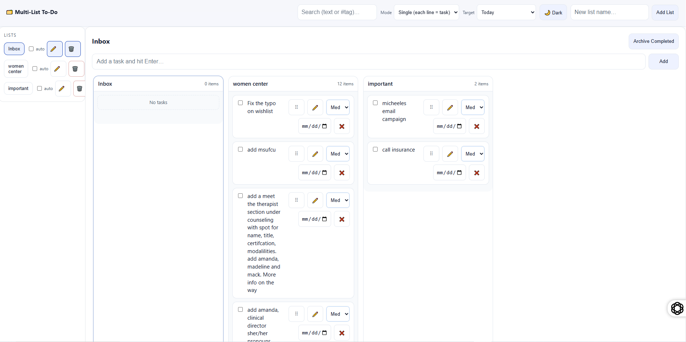Edit the Fix the typo on wishlist task
686x342 pixels.
(315, 107)
